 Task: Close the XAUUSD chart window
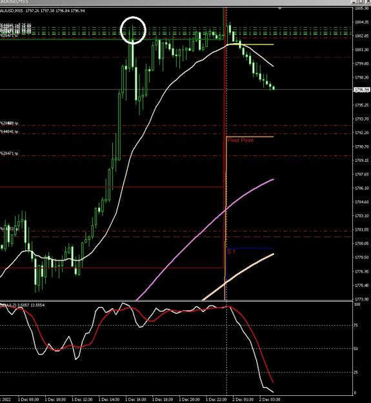367,2
